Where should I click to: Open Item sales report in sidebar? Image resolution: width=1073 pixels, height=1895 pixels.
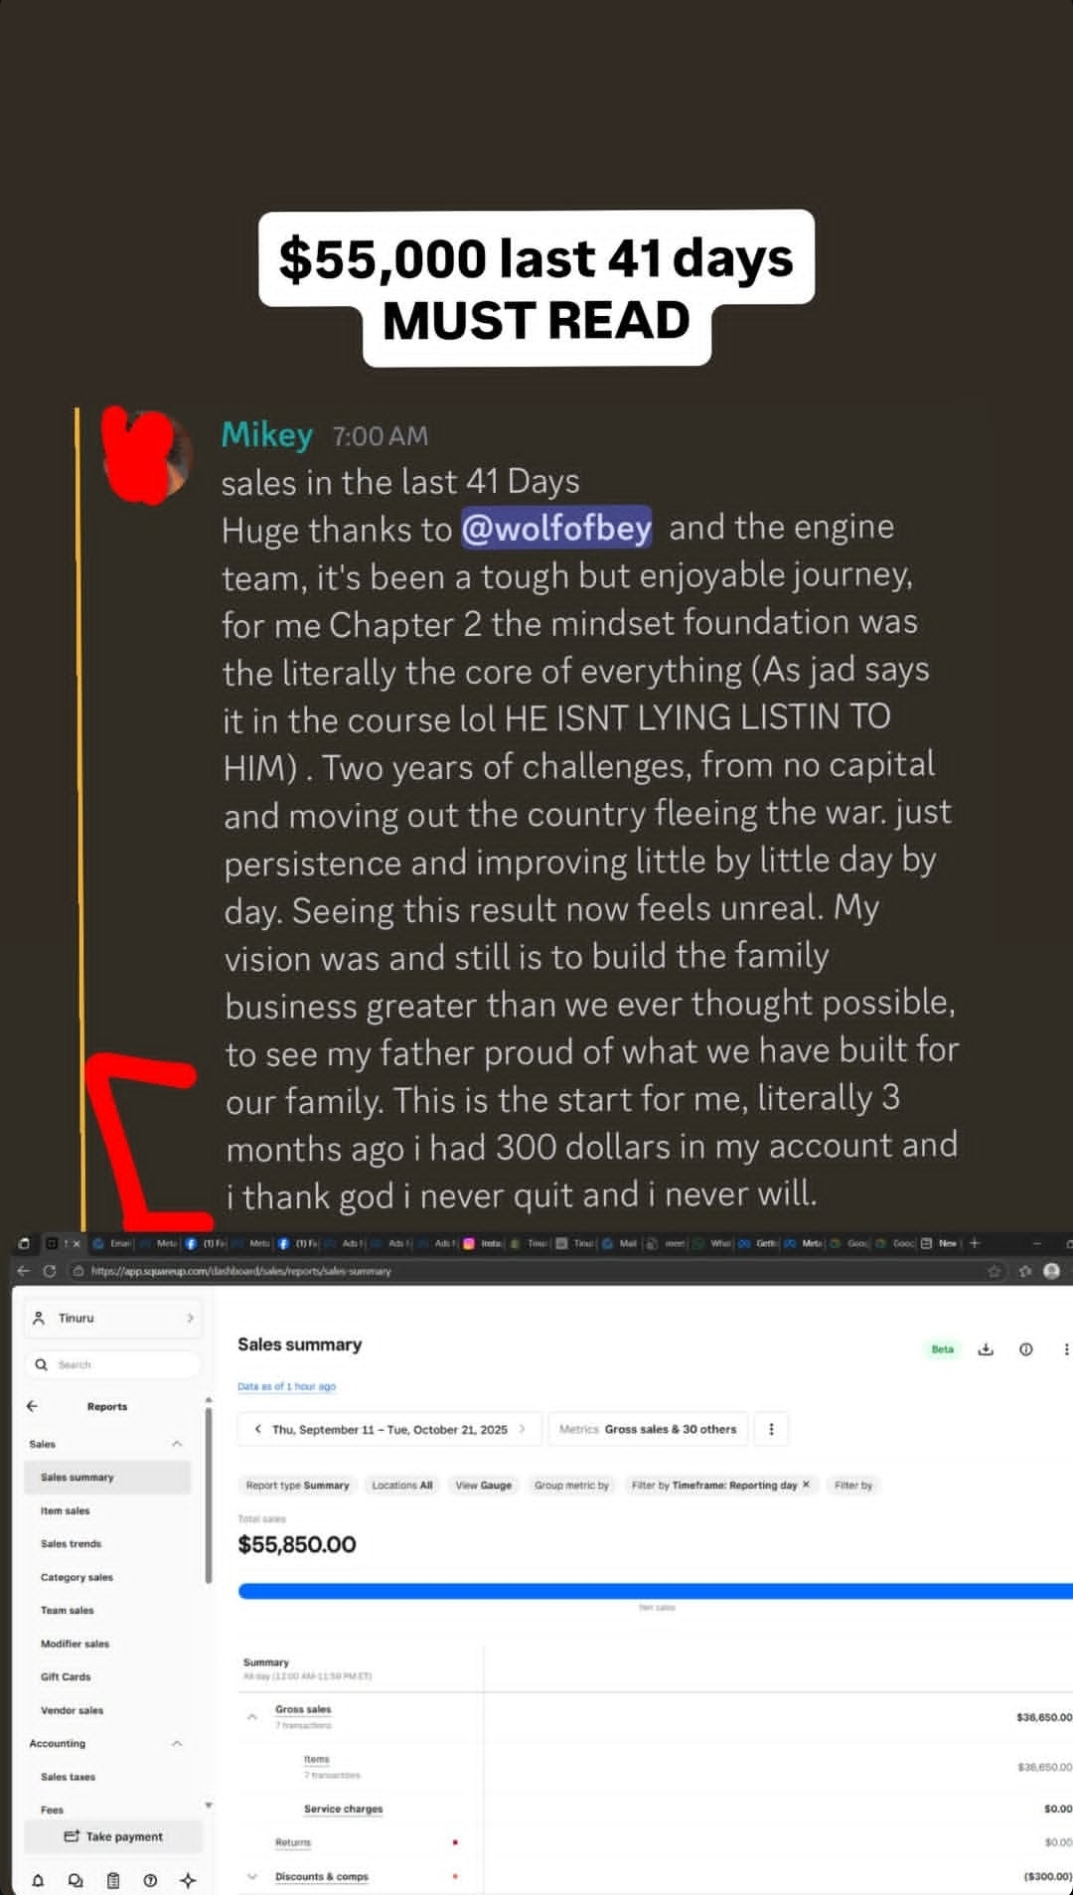point(65,1510)
